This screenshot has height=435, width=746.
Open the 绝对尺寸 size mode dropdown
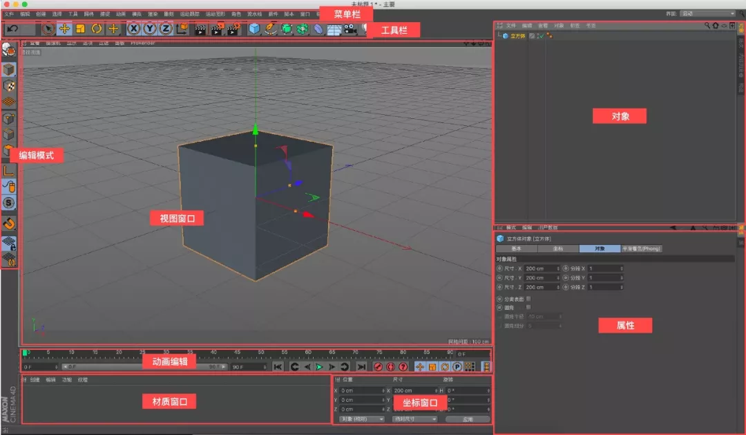point(414,419)
